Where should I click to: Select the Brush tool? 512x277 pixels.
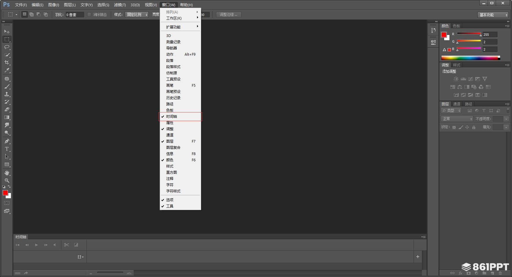point(7,86)
